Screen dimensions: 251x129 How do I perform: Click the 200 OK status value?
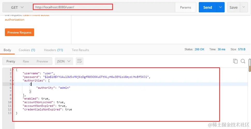(x=200, y=49)
